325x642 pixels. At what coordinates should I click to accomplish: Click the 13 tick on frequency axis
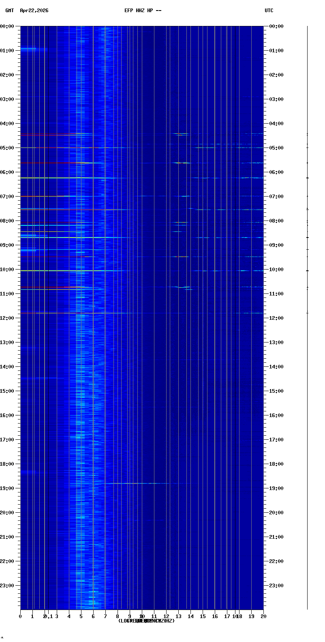tap(178, 616)
